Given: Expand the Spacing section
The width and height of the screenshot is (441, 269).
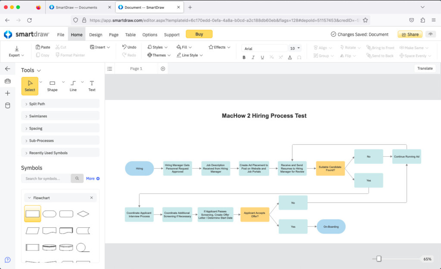Looking at the screenshot, I should (60, 128).
